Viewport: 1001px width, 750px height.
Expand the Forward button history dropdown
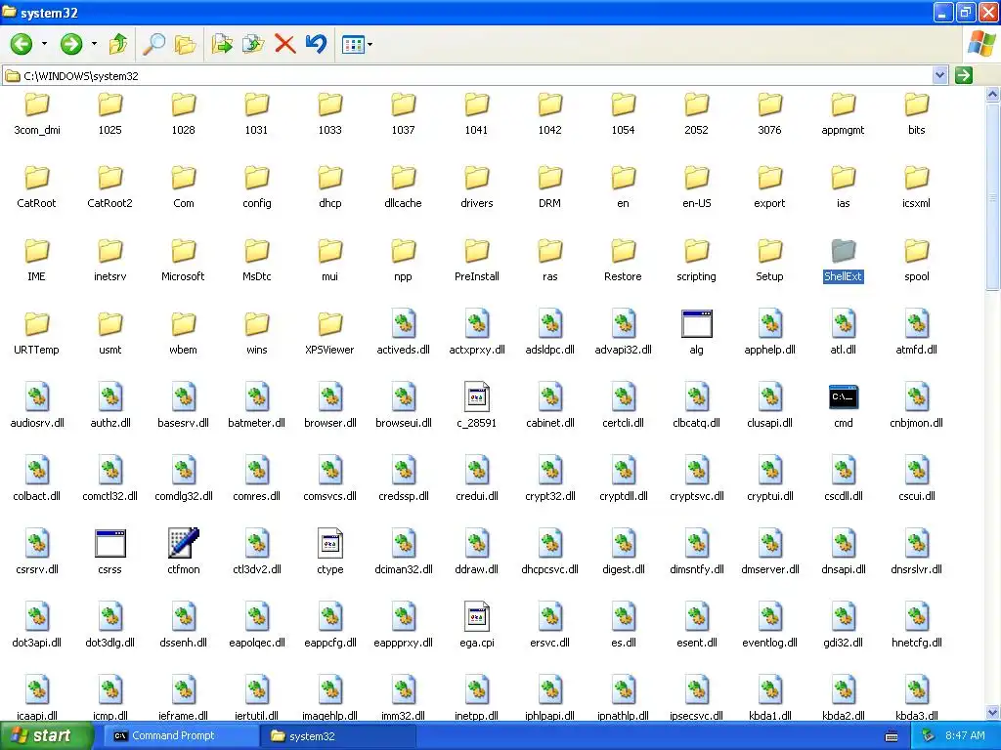coord(94,44)
